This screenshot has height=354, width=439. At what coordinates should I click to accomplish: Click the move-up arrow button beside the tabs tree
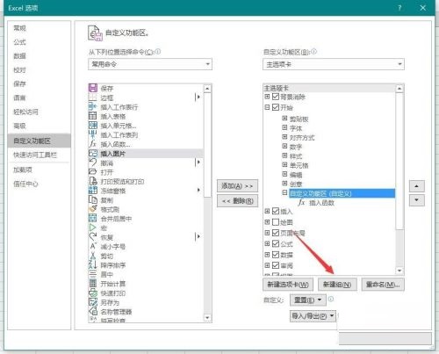click(x=416, y=186)
